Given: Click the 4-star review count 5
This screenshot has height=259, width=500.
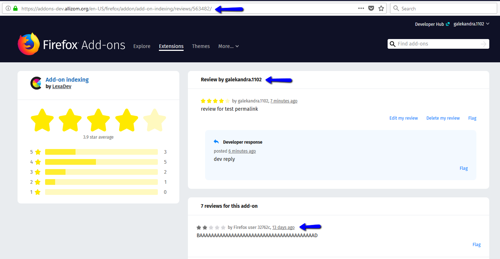Looking at the screenshot, I should (165, 162).
